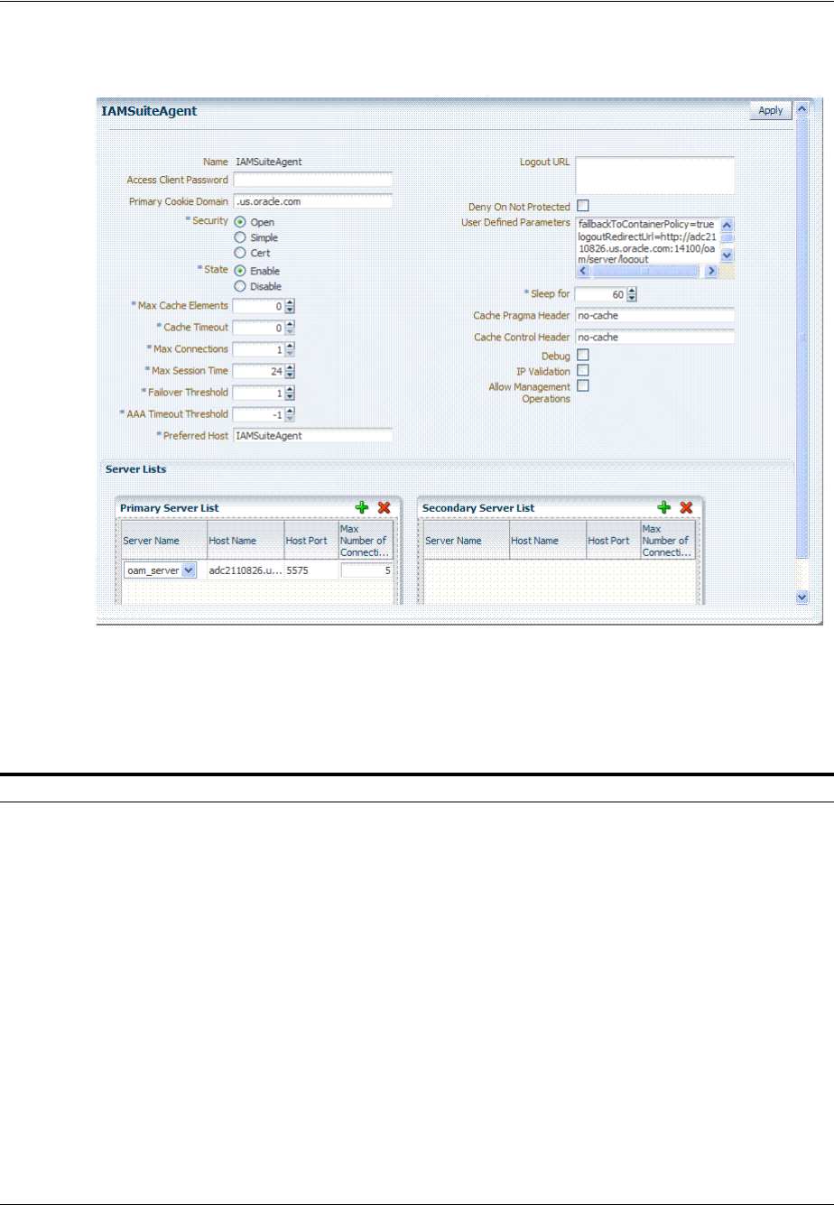Edit the Cache Control Header field
The height and width of the screenshot is (1205, 834).
654,338
